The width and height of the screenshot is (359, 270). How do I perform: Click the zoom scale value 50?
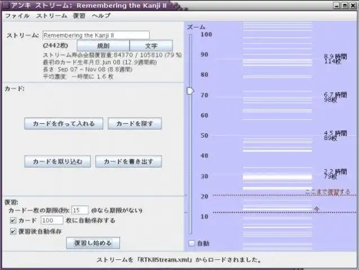tap(204, 136)
